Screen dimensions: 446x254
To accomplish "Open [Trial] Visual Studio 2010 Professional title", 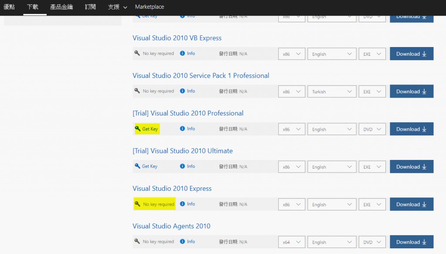I will 188,113.
